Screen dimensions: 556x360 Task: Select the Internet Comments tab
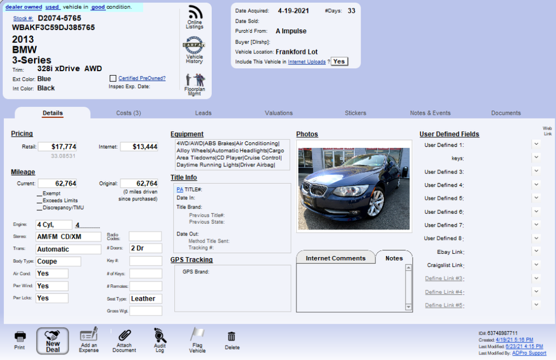pos(335,258)
